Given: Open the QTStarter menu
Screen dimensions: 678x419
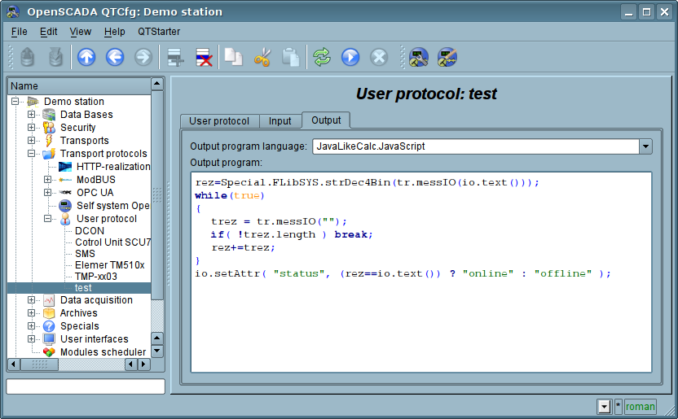Looking at the screenshot, I should (159, 32).
